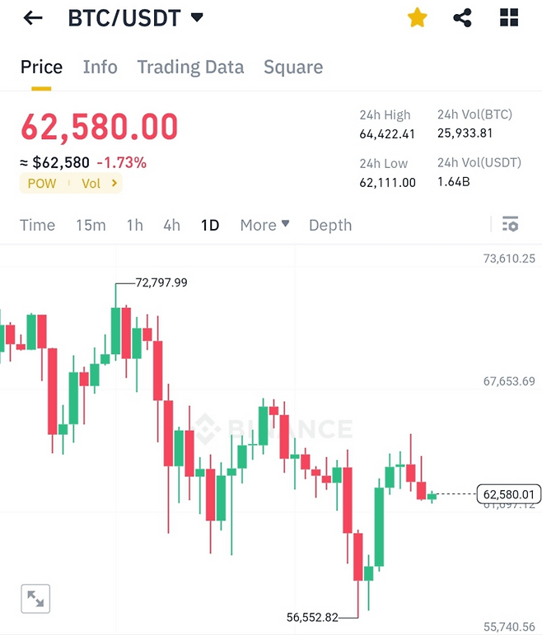This screenshot has height=635, width=542.
Task: Show the Time line chart
Action: (x=37, y=225)
